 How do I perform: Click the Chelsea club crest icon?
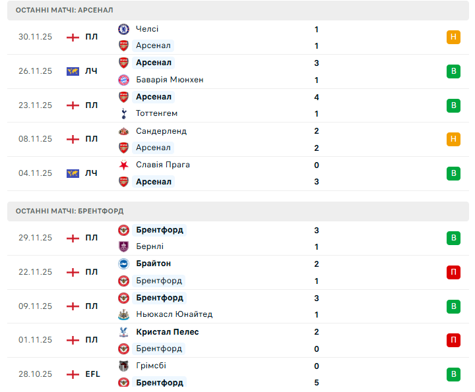[123, 29]
